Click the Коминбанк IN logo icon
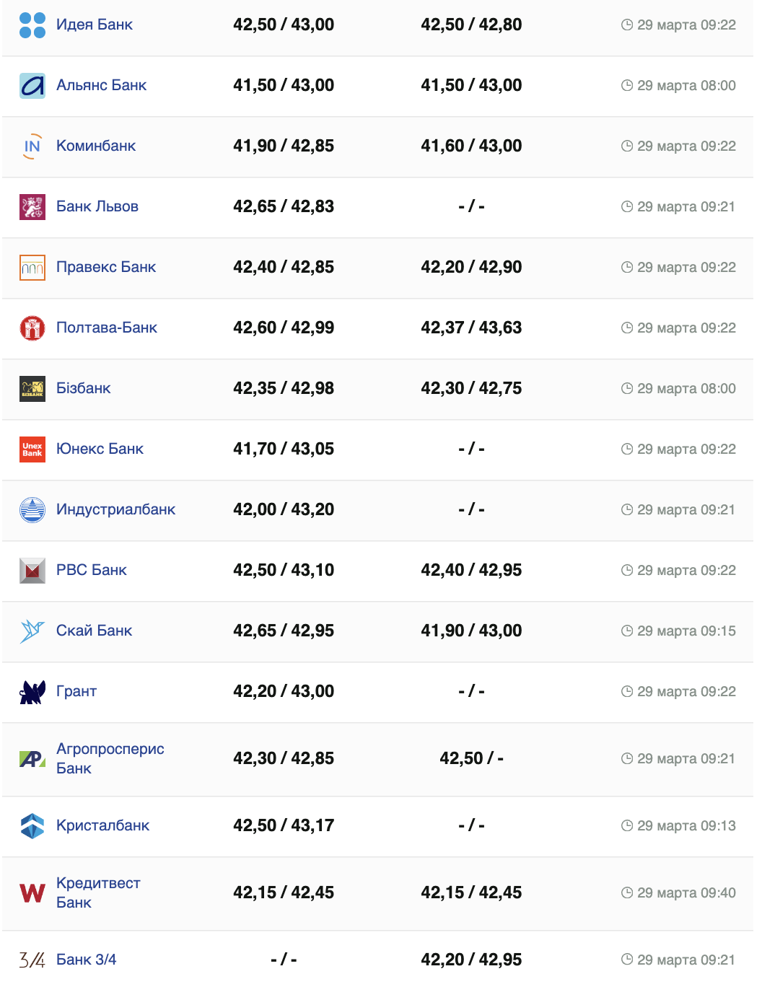The width and height of the screenshot is (762, 987). point(32,146)
